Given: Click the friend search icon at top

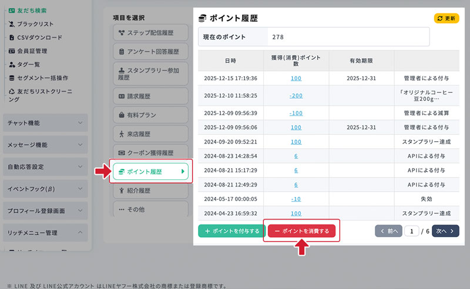Looking at the screenshot, I should (12, 11).
